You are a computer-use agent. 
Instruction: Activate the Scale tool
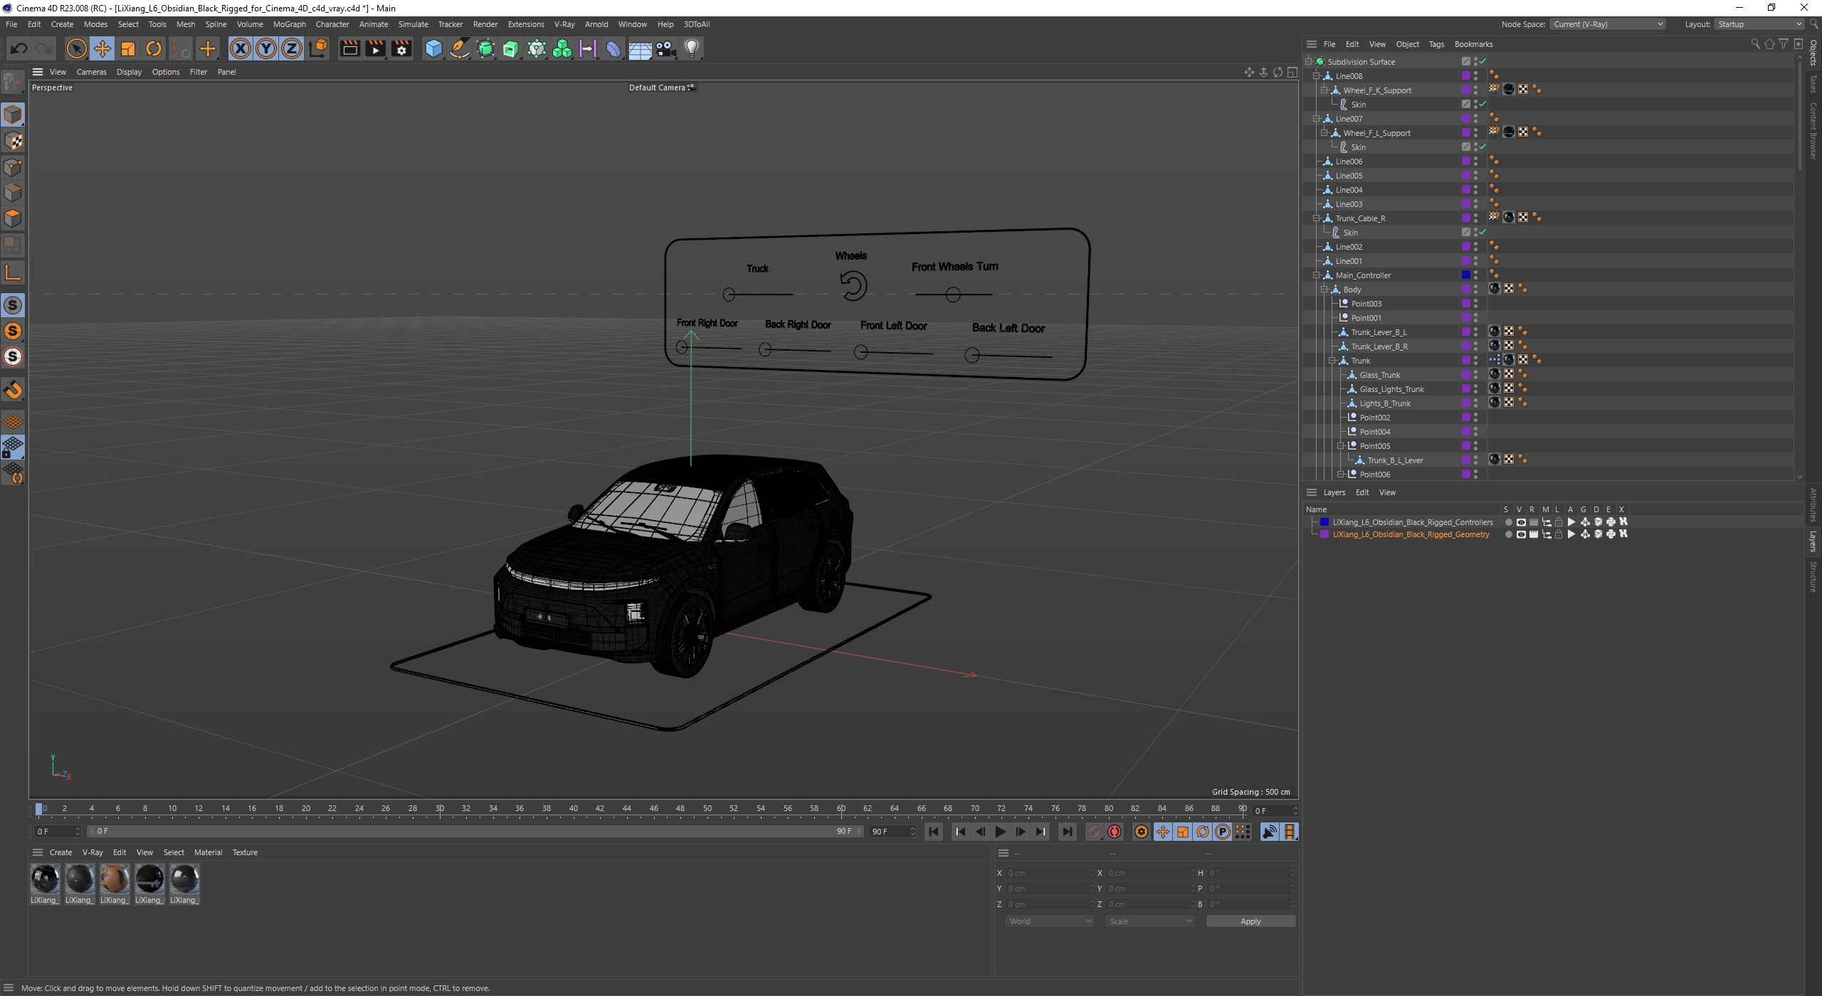(128, 48)
